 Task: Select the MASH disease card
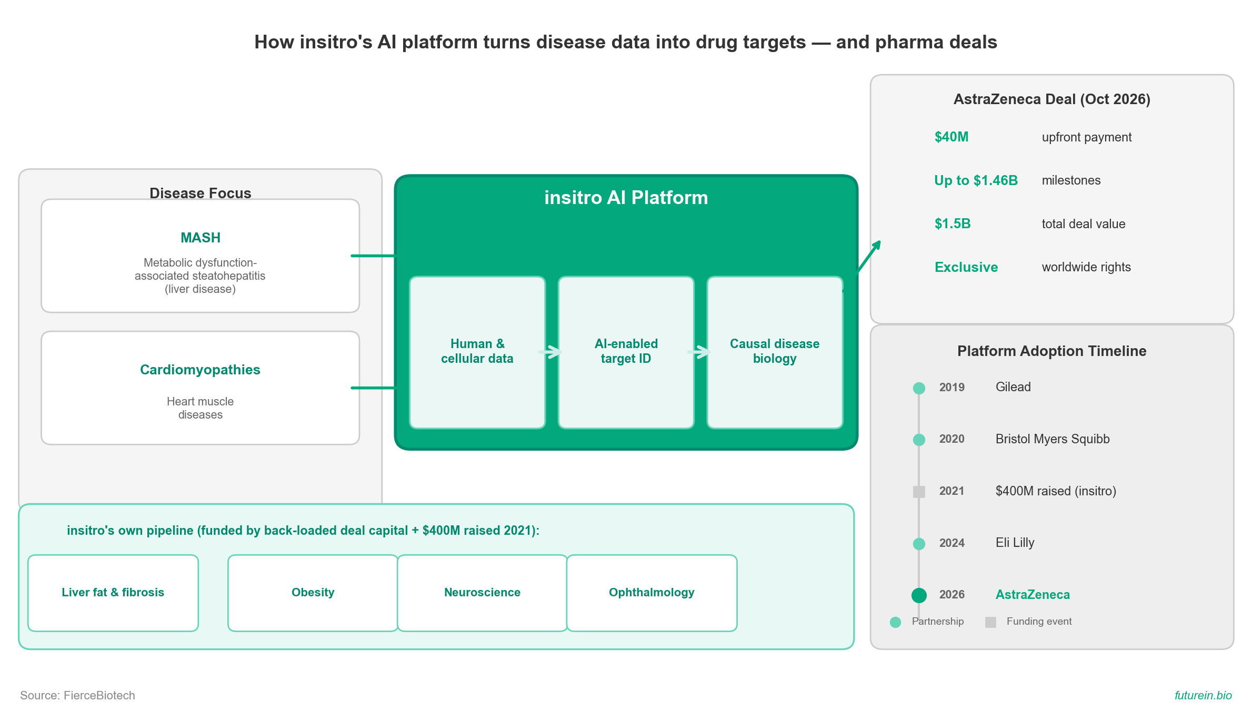point(200,256)
